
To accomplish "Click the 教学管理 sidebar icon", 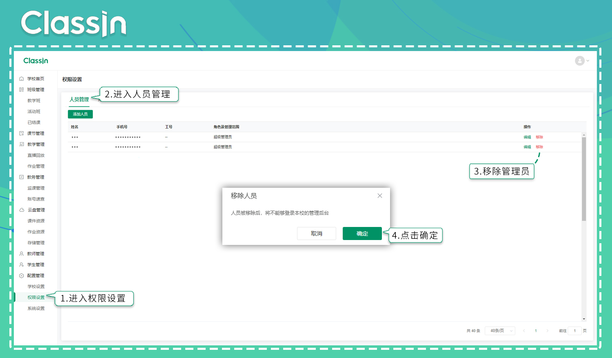I will click(x=22, y=145).
